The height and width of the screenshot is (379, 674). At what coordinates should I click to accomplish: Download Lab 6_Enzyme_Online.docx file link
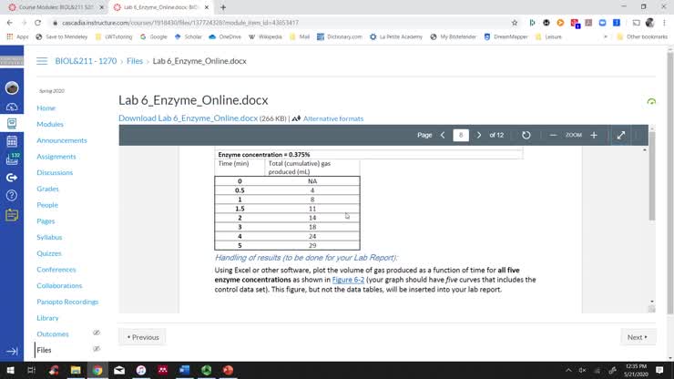tap(189, 118)
